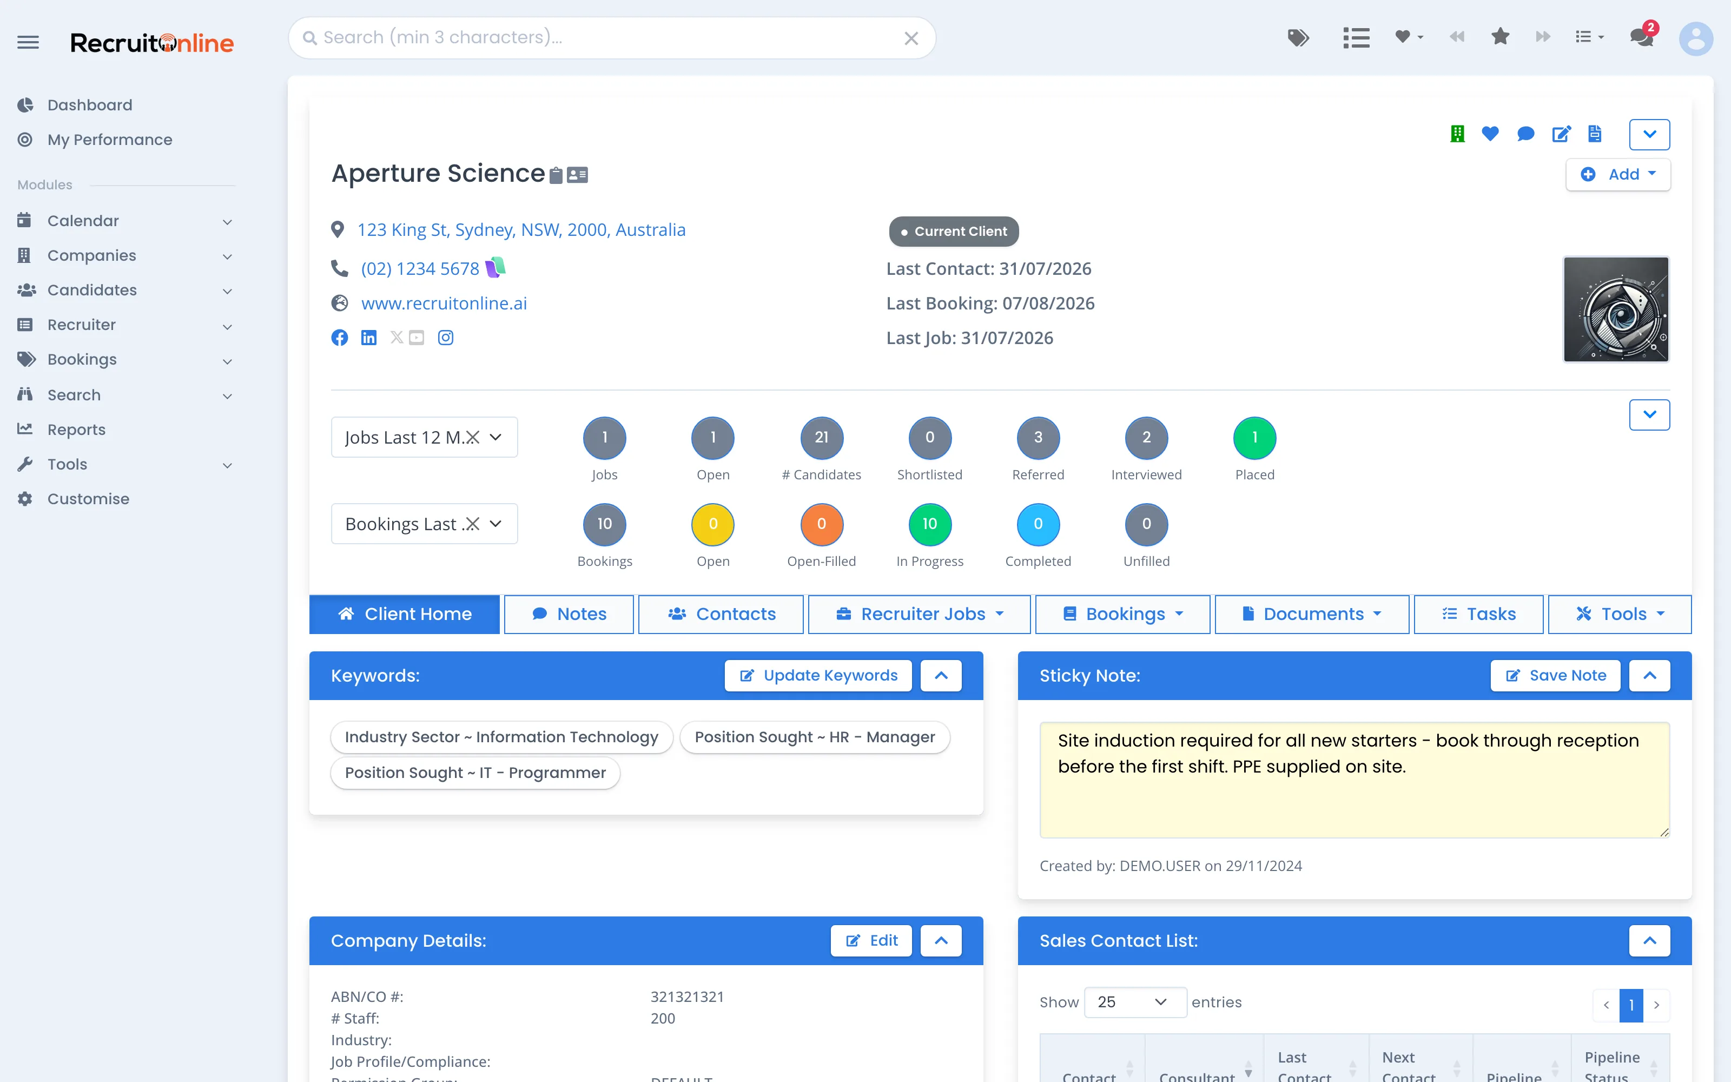Open the company Facebook icon
This screenshot has width=1731, height=1082.
point(340,338)
